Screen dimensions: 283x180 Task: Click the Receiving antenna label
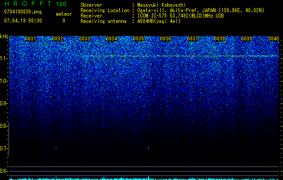tap(103, 21)
